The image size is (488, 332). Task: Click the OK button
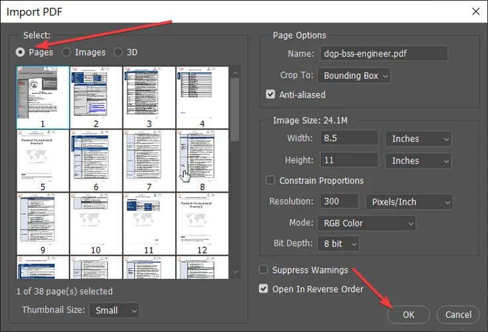(x=408, y=315)
